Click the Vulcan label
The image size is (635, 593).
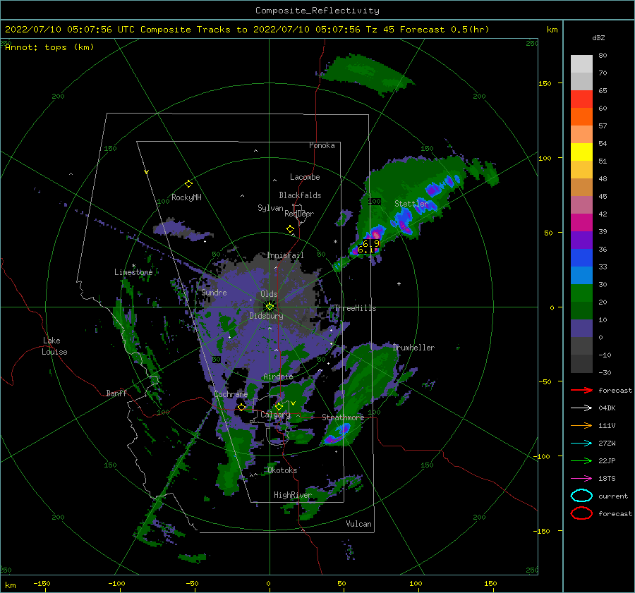[x=359, y=524]
